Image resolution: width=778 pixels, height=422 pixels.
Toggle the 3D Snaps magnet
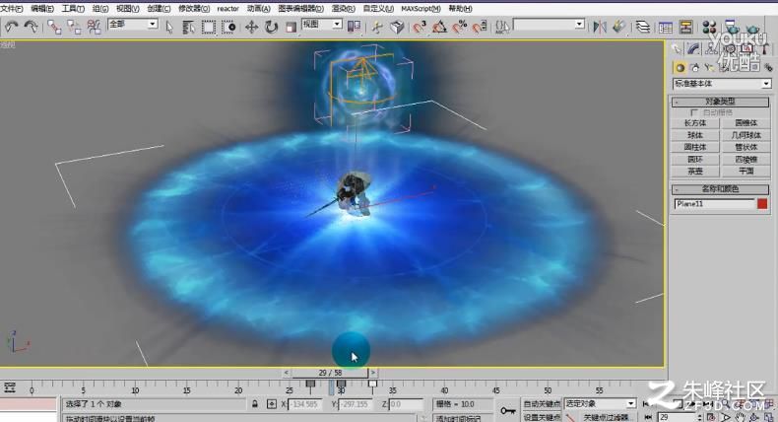[x=420, y=27]
